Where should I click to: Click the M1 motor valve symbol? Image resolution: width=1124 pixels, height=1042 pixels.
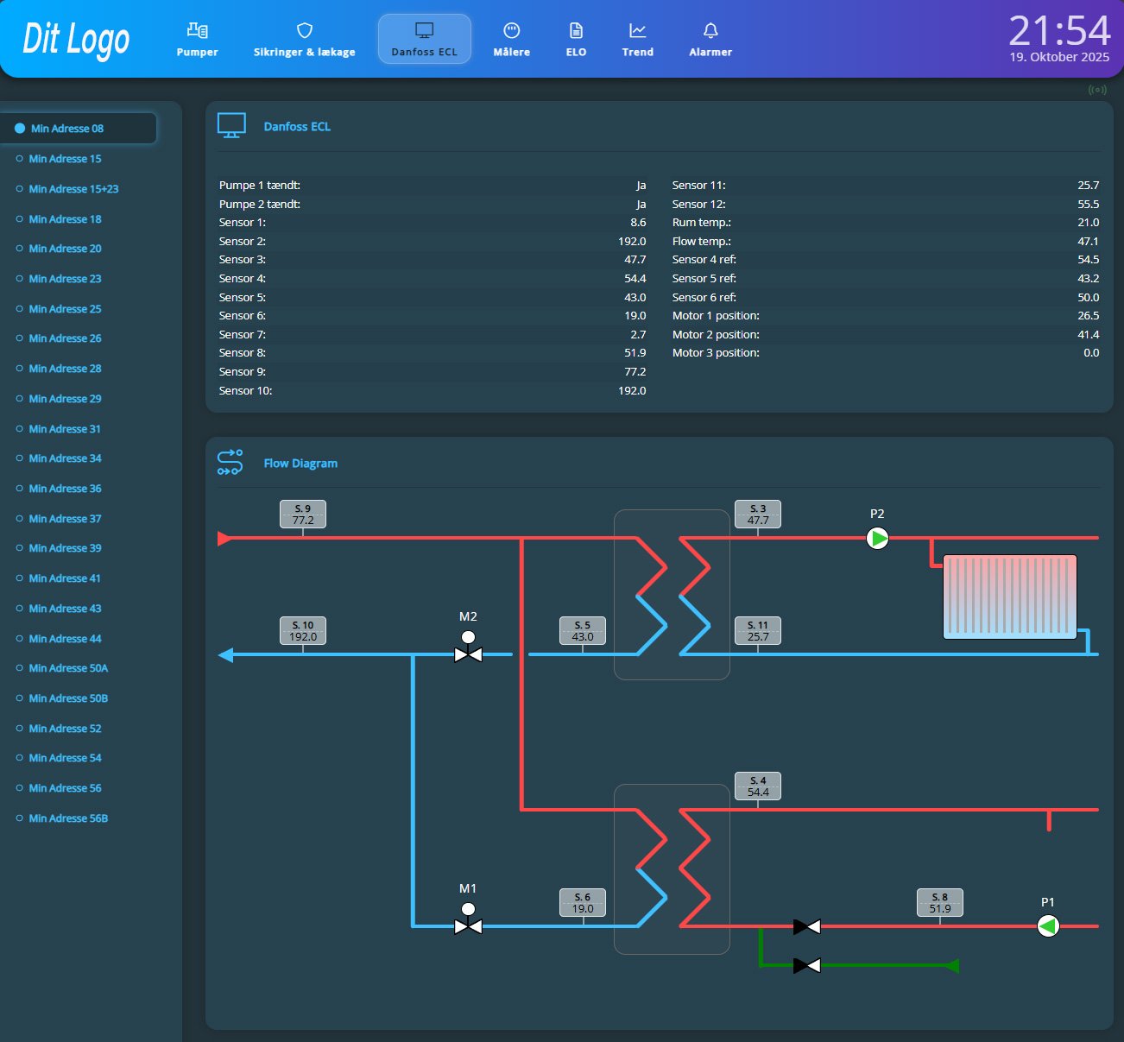coord(468,925)
